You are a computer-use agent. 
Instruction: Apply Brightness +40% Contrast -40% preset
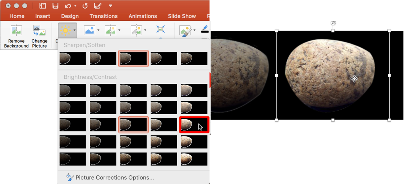click(194, 91)
